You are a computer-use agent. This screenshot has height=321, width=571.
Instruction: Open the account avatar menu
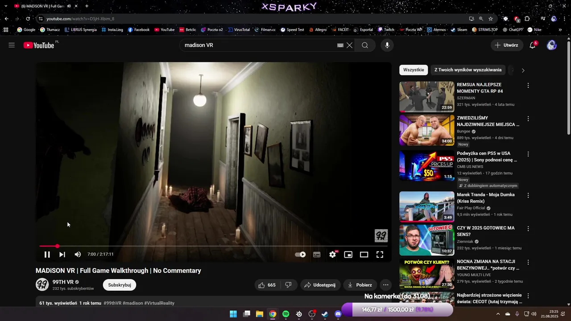(552, 45)
